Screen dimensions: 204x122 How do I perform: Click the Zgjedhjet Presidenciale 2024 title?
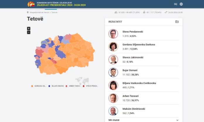coord(61,5)
